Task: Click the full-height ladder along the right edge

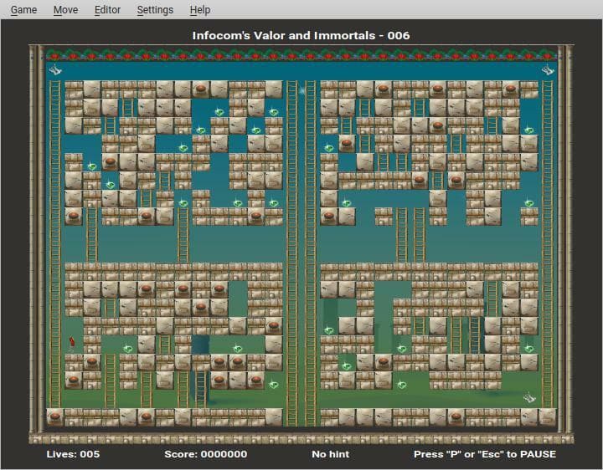Action: 548,244
